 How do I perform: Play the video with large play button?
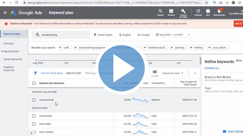(x=121, y=68)
